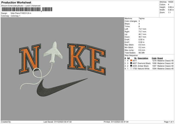Click the N# column header
The width and height of the screenshot is (175, 124).
coord(128,58)
